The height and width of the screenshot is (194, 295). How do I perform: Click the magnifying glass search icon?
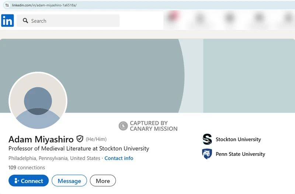pos(25,21)
